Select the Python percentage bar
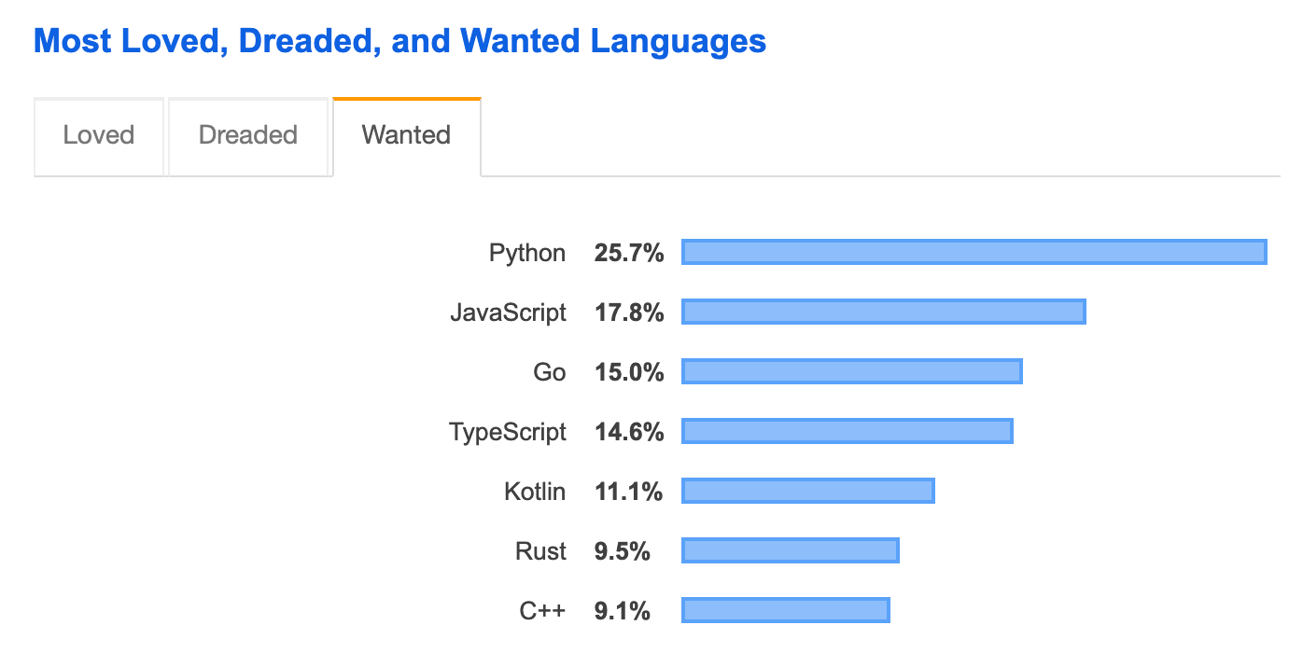 (x=974, y=252)
